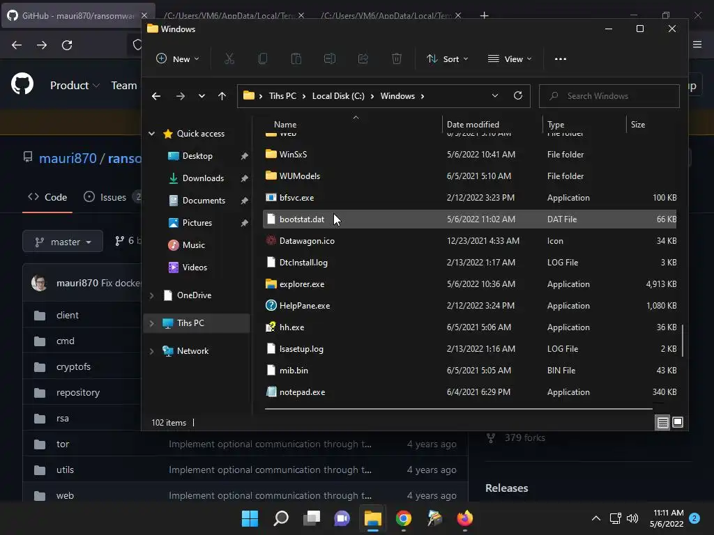Switch to details view layout icon
The image size is (714, 535).
click(662, 423)
